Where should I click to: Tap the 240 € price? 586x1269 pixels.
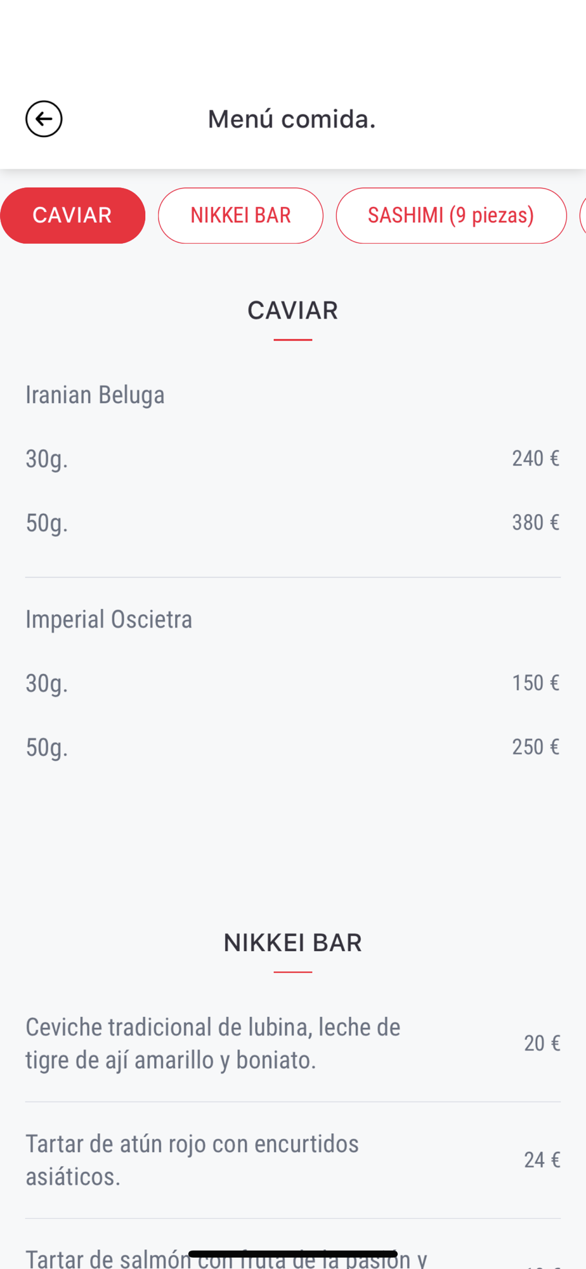coord(535,458)
